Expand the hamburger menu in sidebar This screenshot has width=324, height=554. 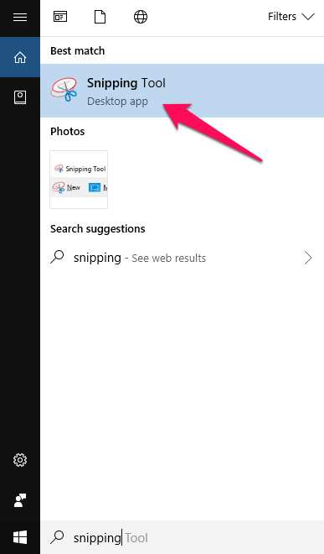point(20,17)
